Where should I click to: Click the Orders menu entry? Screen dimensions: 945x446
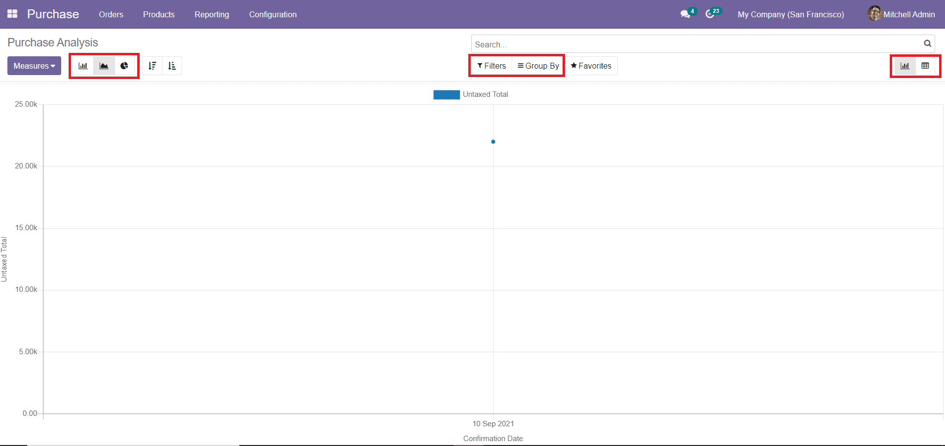coord(111,14)
